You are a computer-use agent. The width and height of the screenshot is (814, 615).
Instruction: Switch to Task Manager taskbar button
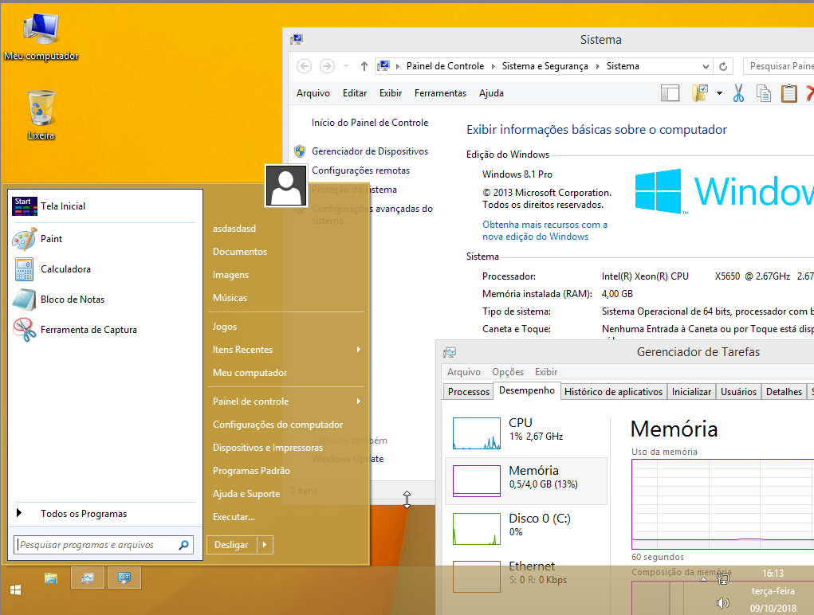88,578
